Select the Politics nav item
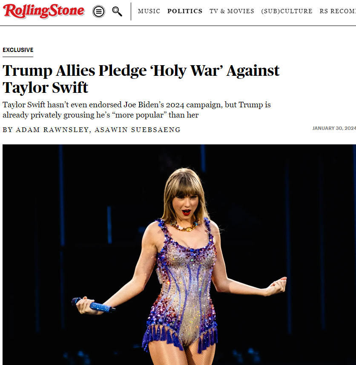This screenshot has height=365, width=356. coord(185,11)
